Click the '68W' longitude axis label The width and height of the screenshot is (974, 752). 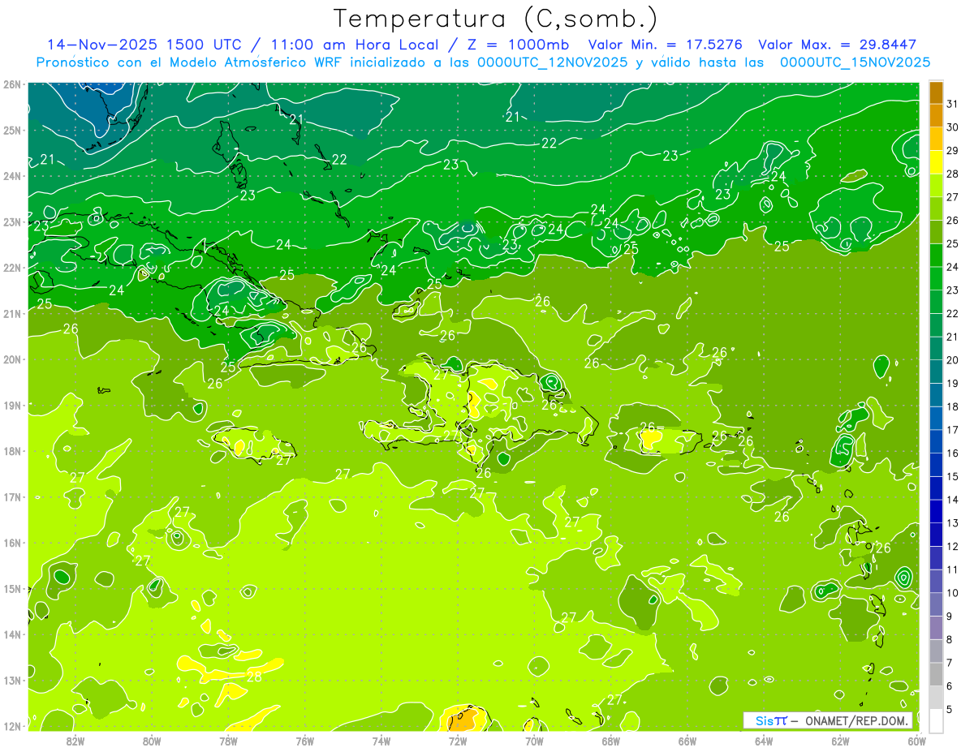pos(611,741)
